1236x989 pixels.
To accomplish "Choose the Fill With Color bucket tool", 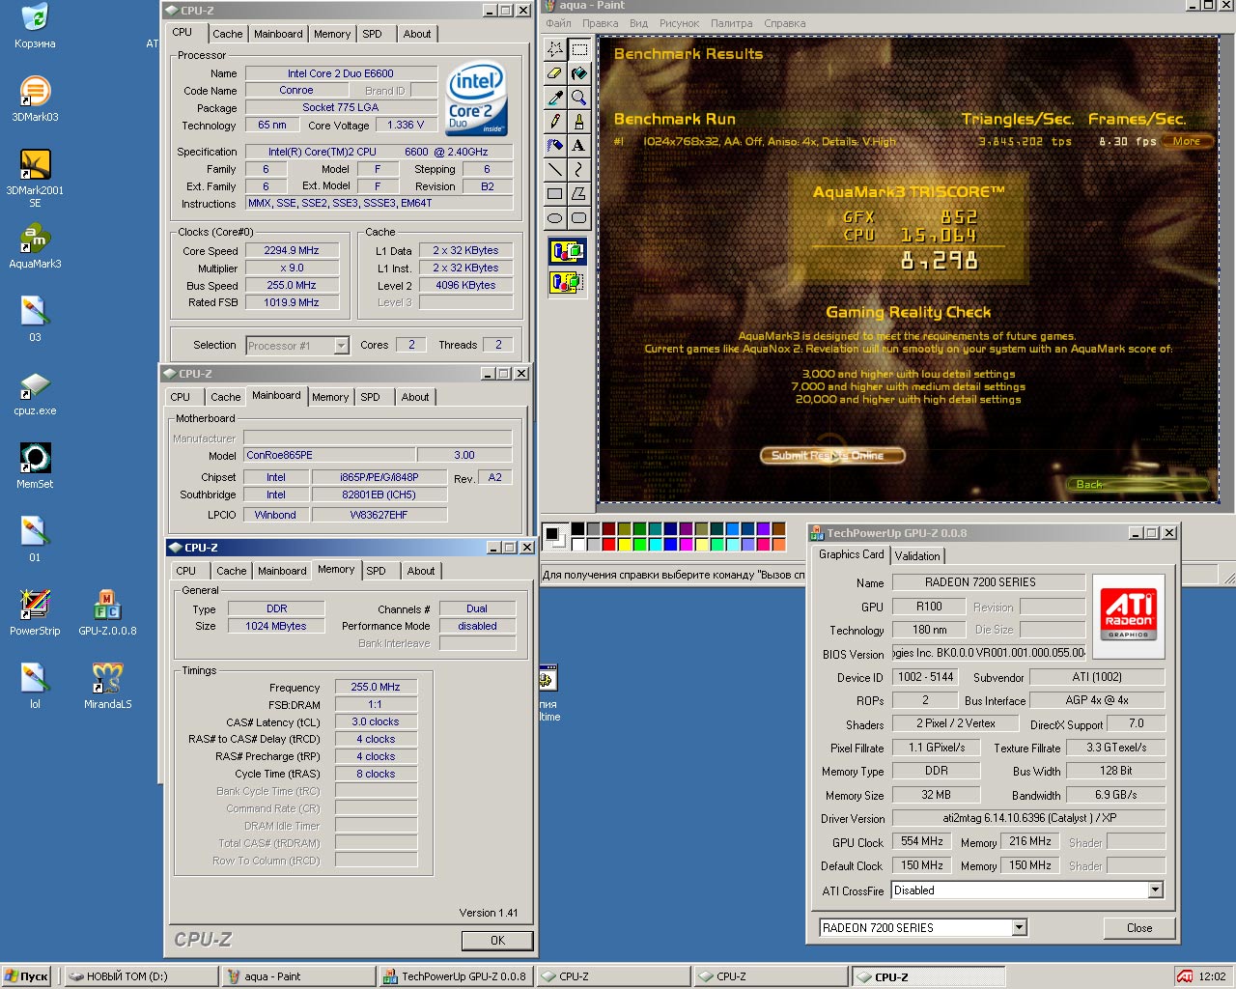I will (579, 72).
